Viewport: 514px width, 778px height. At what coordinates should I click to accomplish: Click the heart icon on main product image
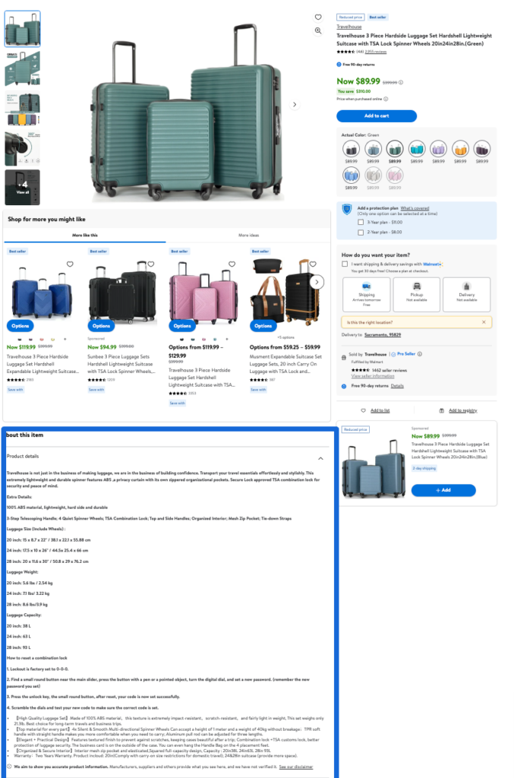pos(318,17)
